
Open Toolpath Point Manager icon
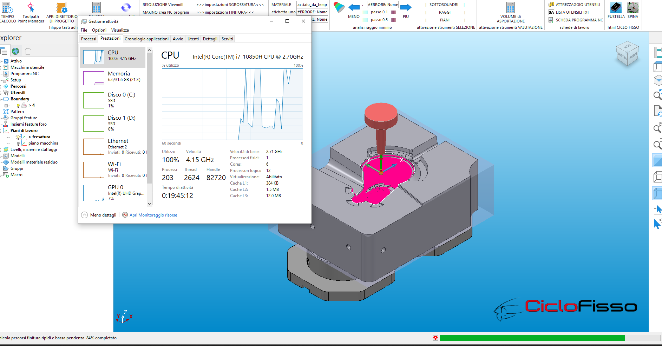pyautogui.click(x=31, y=7)
